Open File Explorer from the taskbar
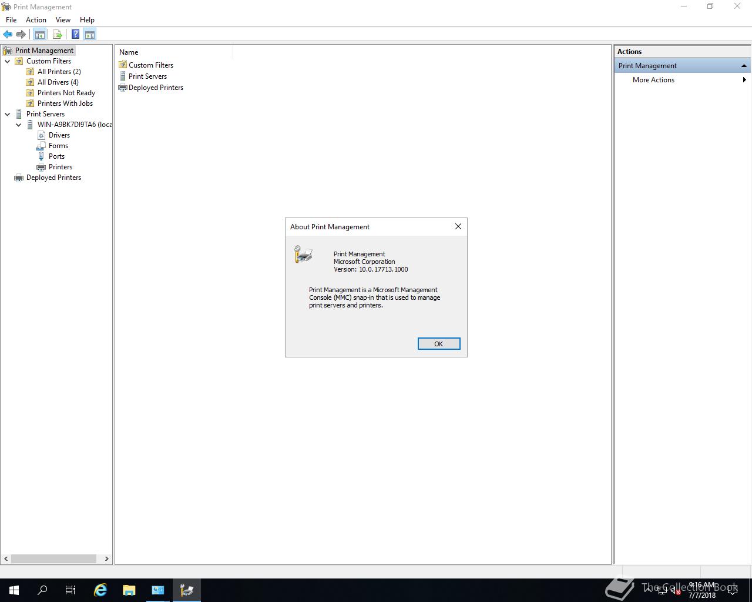752x602 pixels. point(129,590)
